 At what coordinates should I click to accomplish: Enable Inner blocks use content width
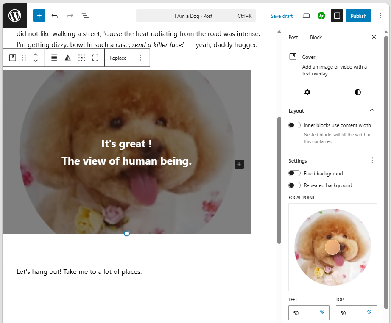(294, 125)
